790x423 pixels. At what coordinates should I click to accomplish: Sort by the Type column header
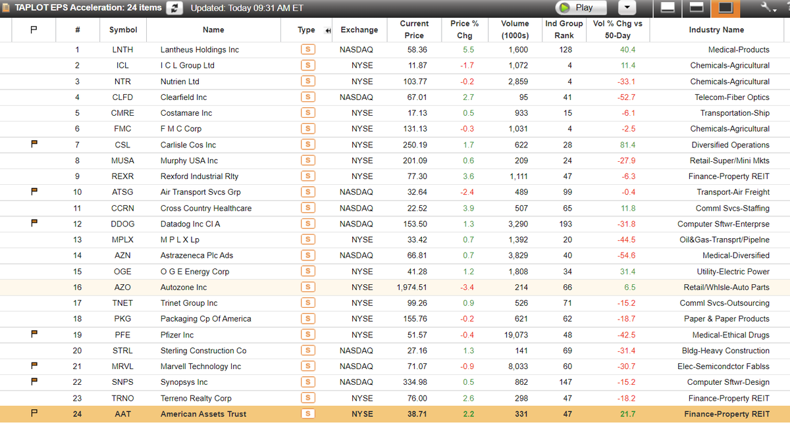(x=306, y=30)
